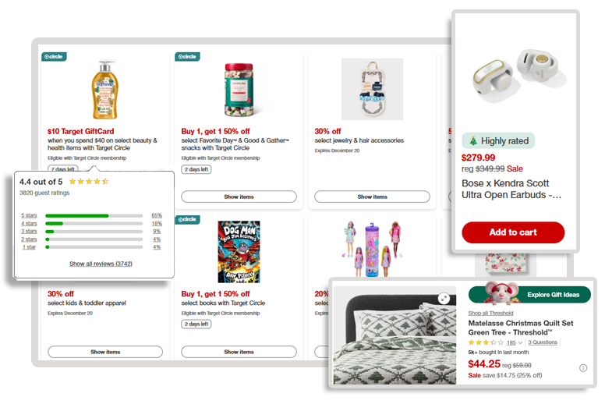The width and height of the screenshot is (605, 404).
Task: Click the Circle badge on Softsoap offer
Action: 54,57
